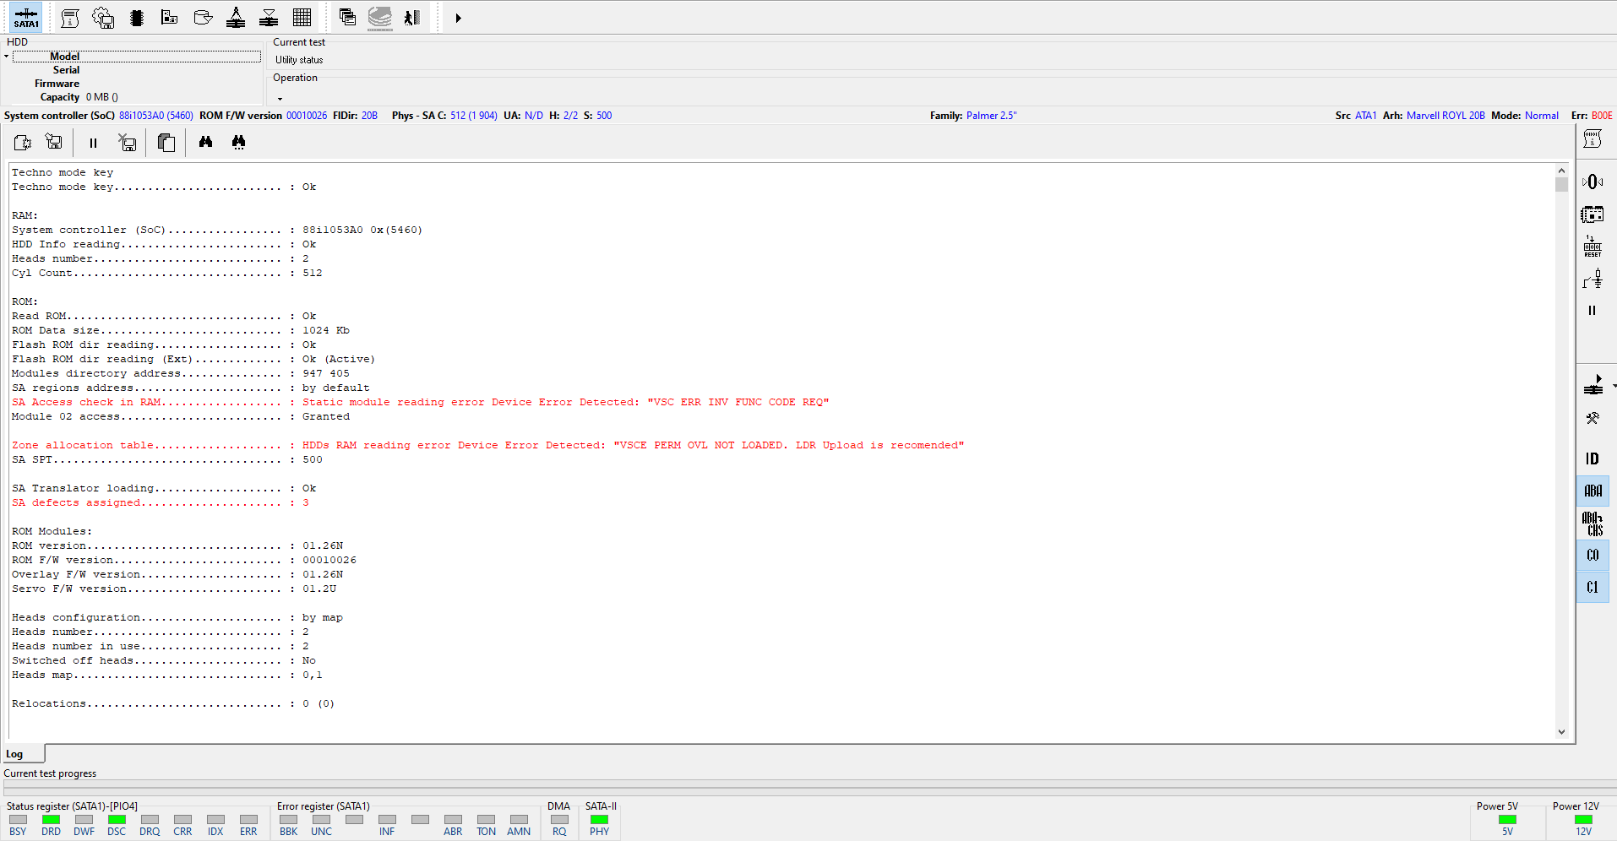Image resolution: width=1617 pixels, height=841 pixels.
Task: Click the down-triangle over platters icon
Action: pyautogui.click(x=269, y=18)
